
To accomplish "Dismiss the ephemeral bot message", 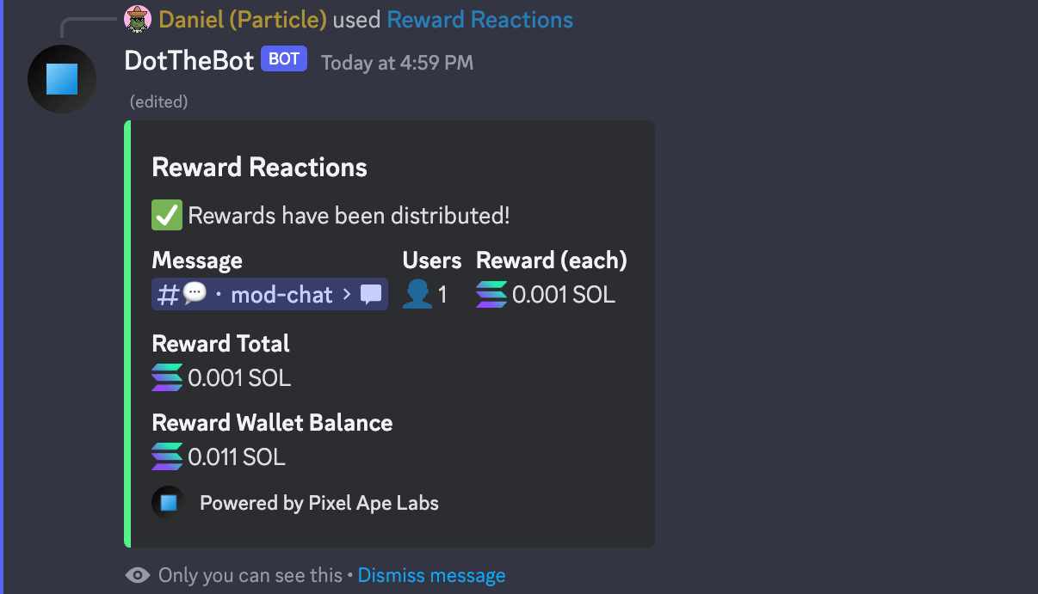I will pyautogui.click(x=431, y=575).
